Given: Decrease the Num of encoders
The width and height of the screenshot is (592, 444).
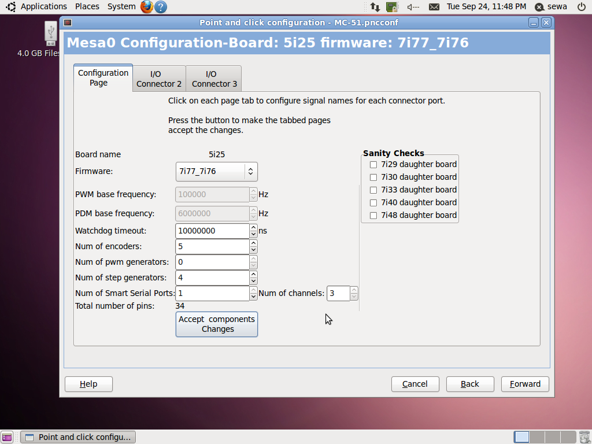Looking at the screenshot, I should [x=253, y=250].
